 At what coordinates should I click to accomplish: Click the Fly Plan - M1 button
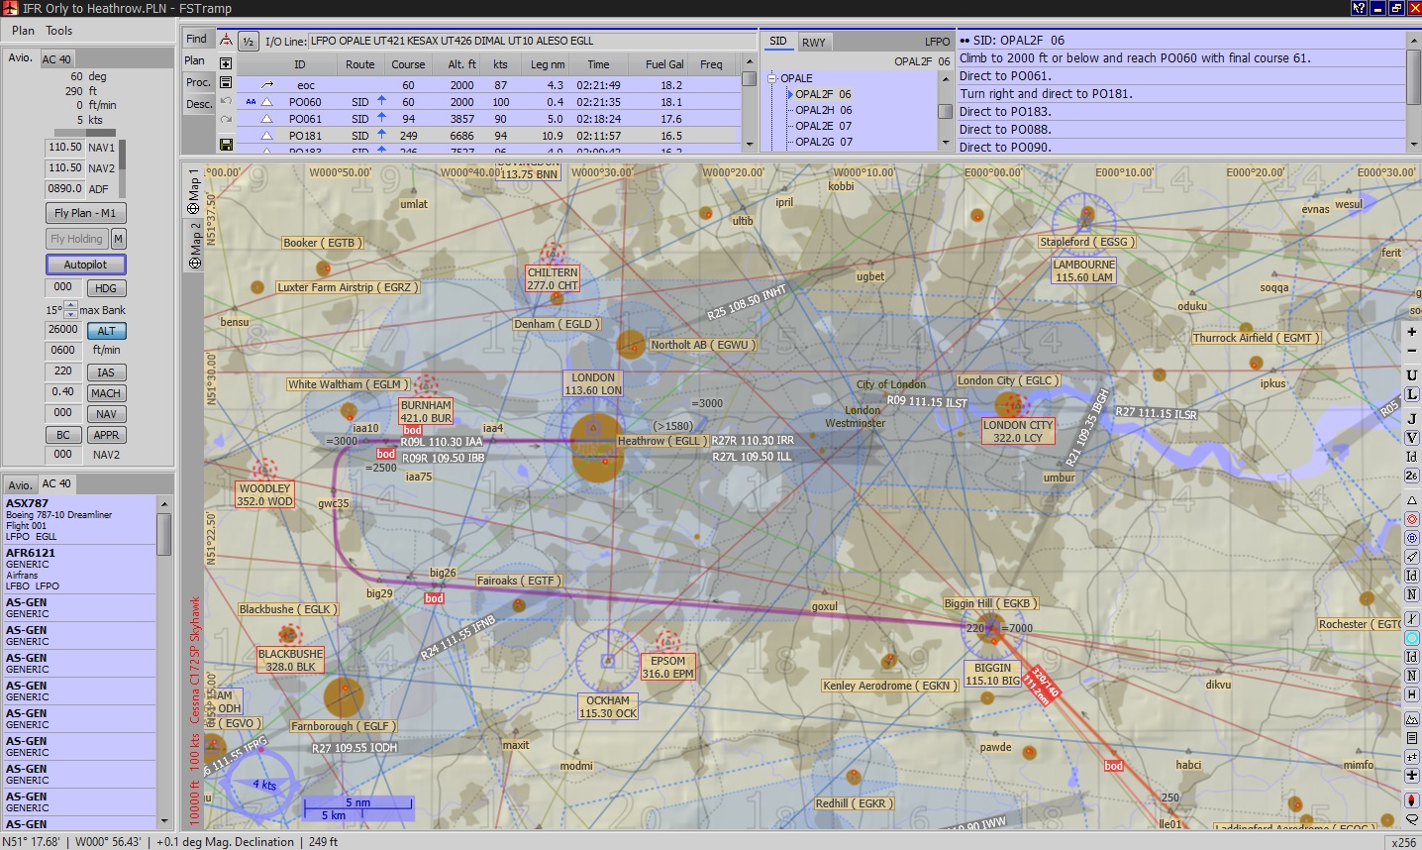click(x=85, y=213)
